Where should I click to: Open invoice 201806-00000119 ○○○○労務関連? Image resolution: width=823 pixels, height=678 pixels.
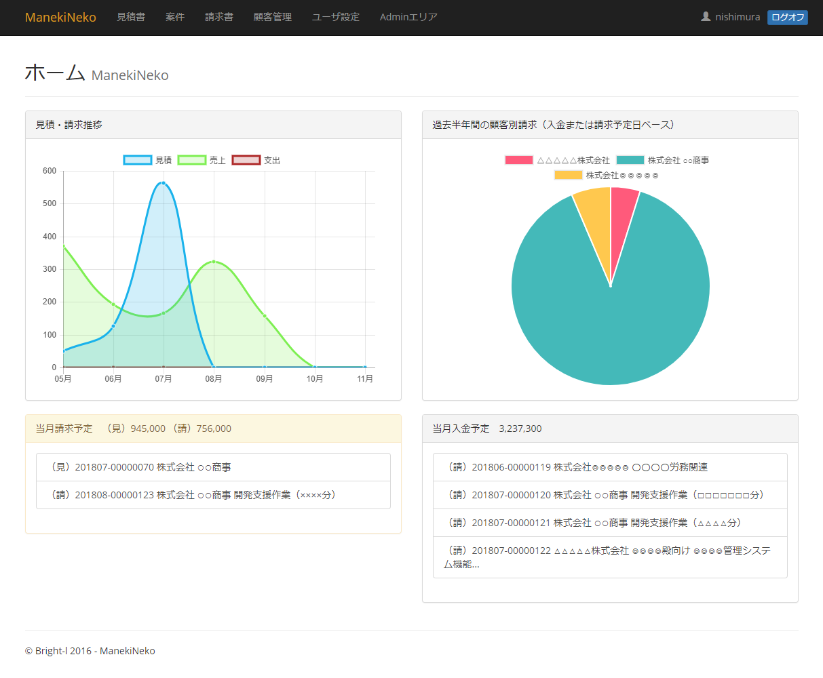click(x=610, y=467)
